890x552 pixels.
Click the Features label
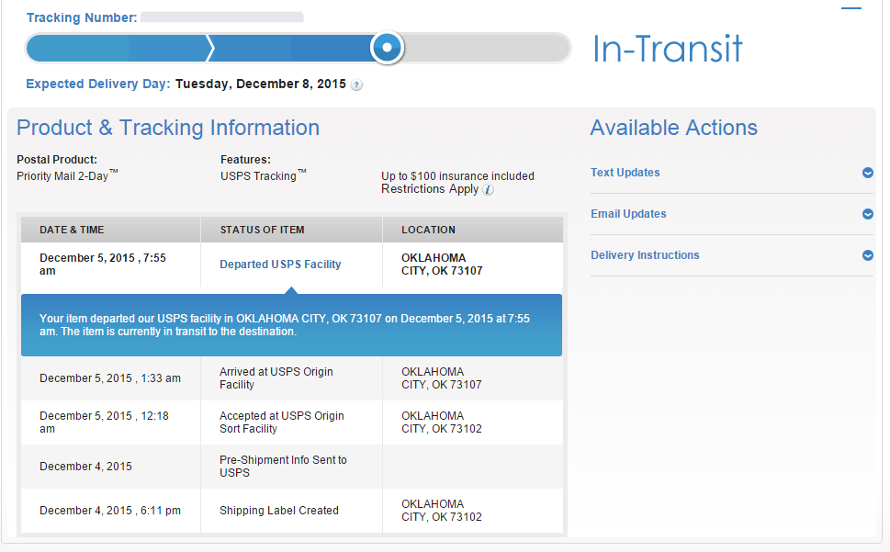pyautogui.click(x=246, y=160)
